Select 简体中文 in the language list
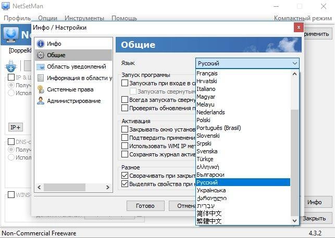335x238 pixels. (x=243, y=214)
